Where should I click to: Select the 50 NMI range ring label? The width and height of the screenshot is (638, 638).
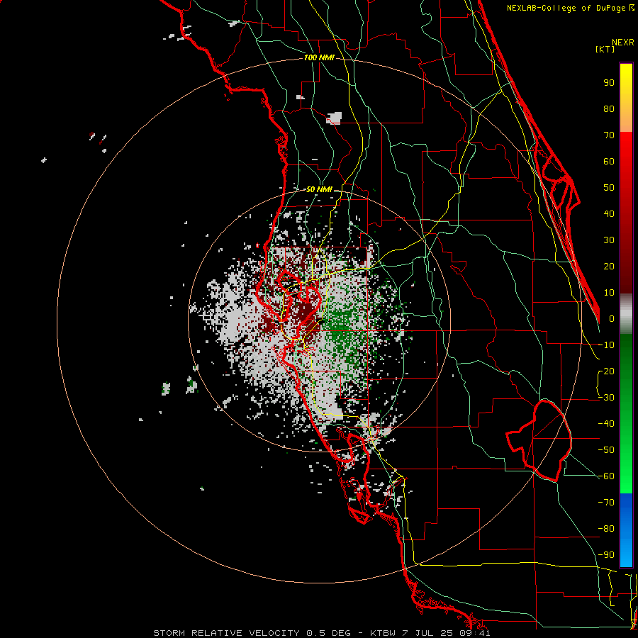320,189
